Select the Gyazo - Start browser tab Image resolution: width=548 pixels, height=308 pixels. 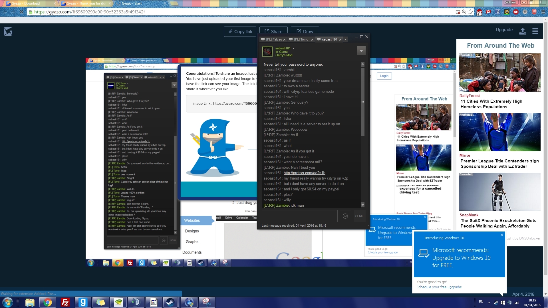click(x=141, y=3)
